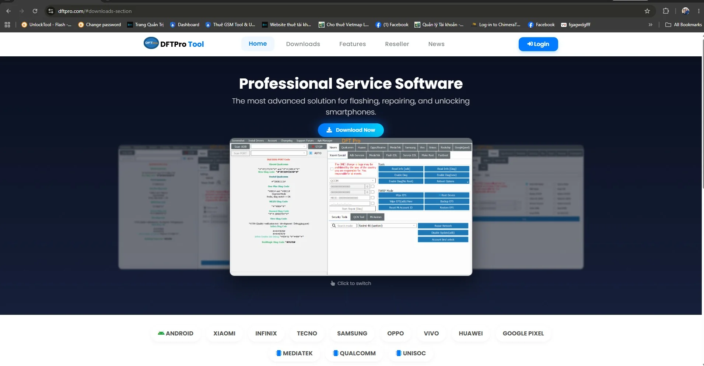Image resolution: width=704 pixels, height=366 pixels.
Task: Open Chrome three-dot menu
Action: pyautogui.click(x=698, y=11)
